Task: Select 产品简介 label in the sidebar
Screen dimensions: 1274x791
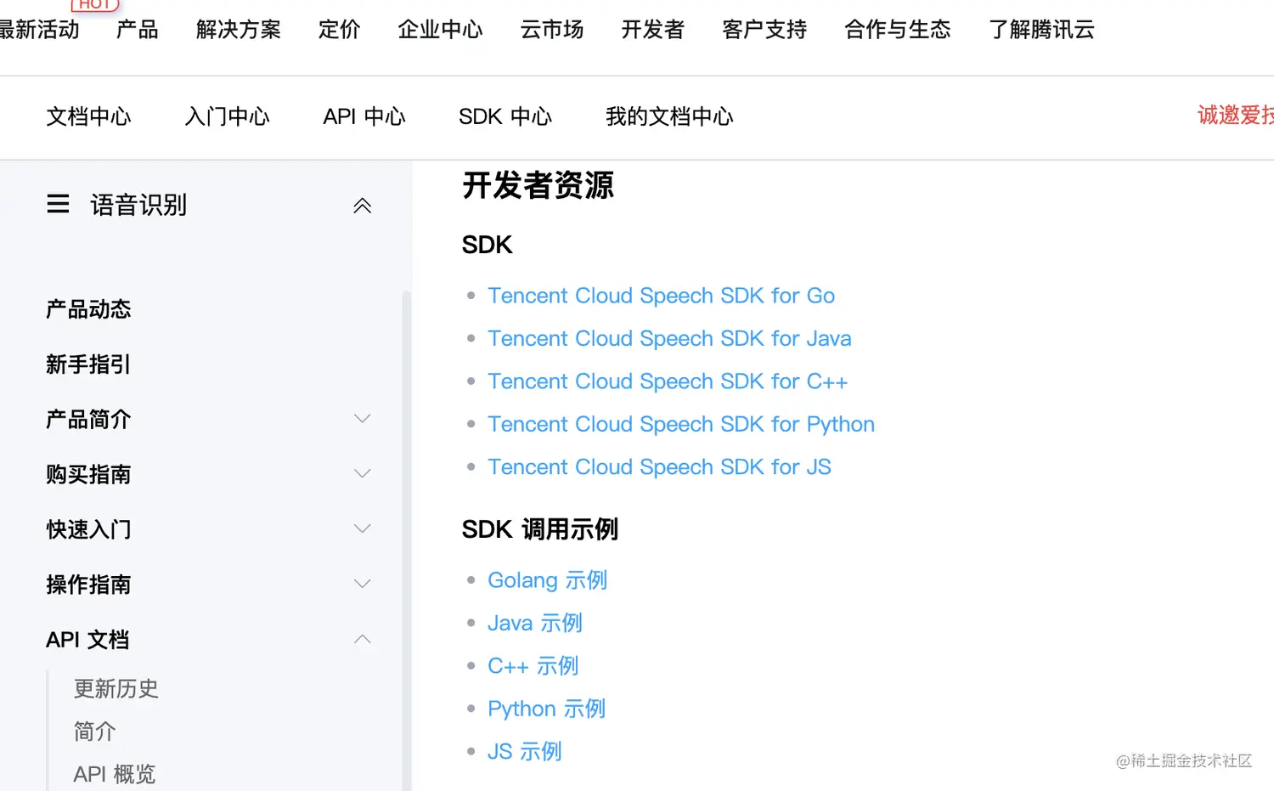Action: click(x=88, y=419)
